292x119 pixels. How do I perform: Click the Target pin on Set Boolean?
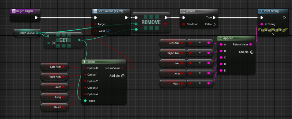pos(95,24)
